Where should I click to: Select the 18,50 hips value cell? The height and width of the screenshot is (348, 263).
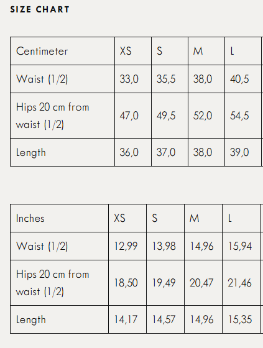127,283
